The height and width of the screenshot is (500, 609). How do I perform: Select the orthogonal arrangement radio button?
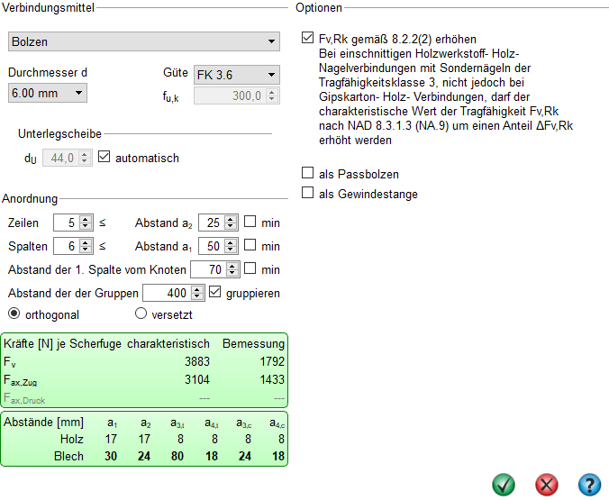coord(14,314)
